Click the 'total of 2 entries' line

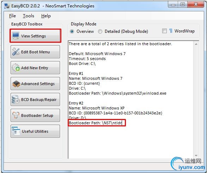point(120,44)
